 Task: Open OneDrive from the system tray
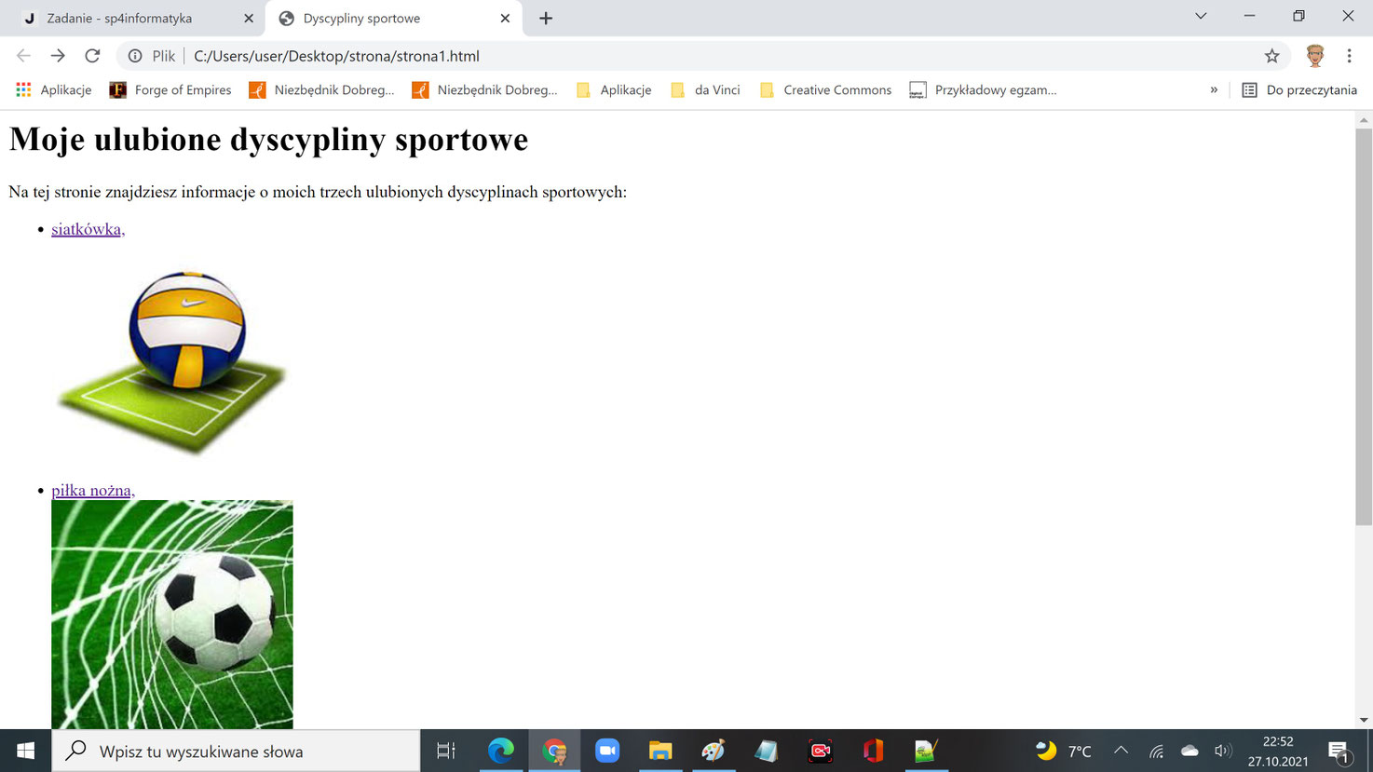click(1189, 751)
